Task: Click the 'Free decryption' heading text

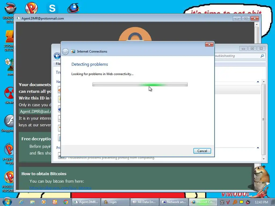Action: 36,139
